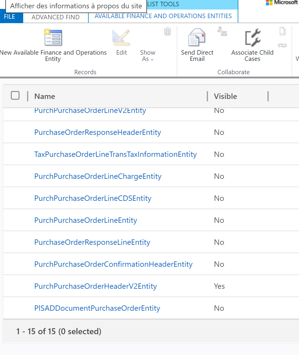Image resolution: width=299 pixels, height=355 pixels.
Task: Select the AVAILABLE FINANCE AND OPERATIONS ENTITIES tab
Action: (163, 16)
